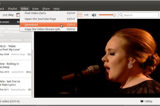Click the scroll down arrow of playlist
The image size is (160, 106).
tap(33, 96)
